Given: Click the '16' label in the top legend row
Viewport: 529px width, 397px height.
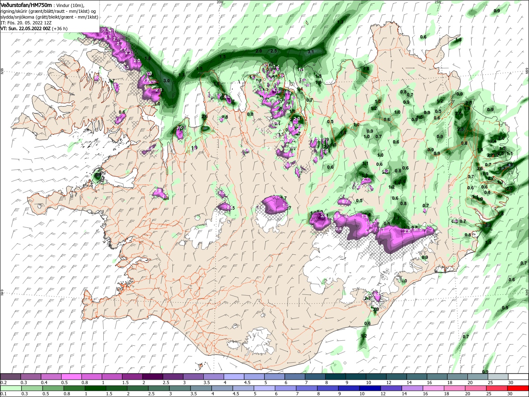Looking at the screenshot, I should pyautogui.click(x=430, y=383).
